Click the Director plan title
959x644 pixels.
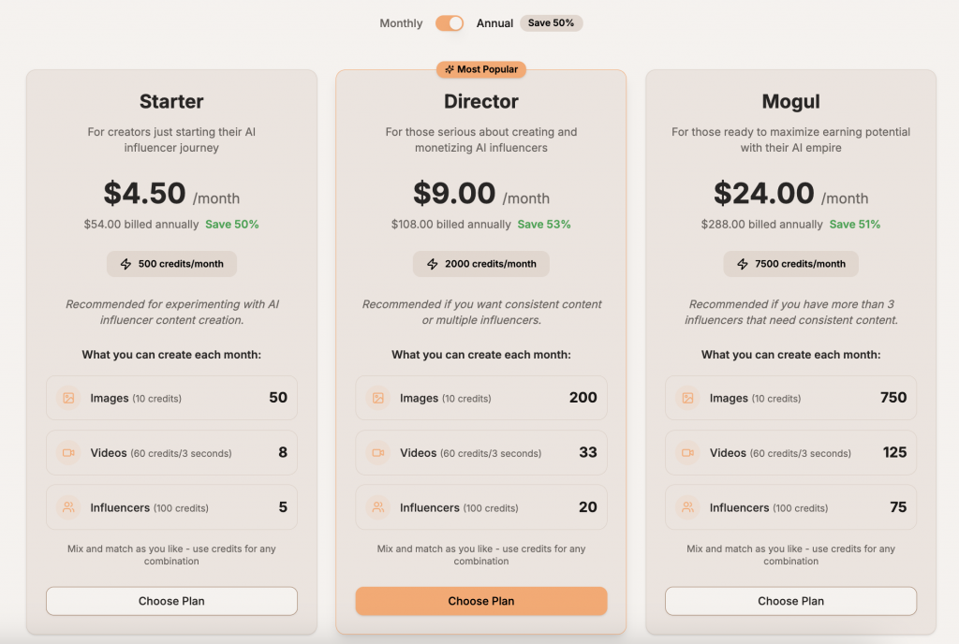point(481,101)
